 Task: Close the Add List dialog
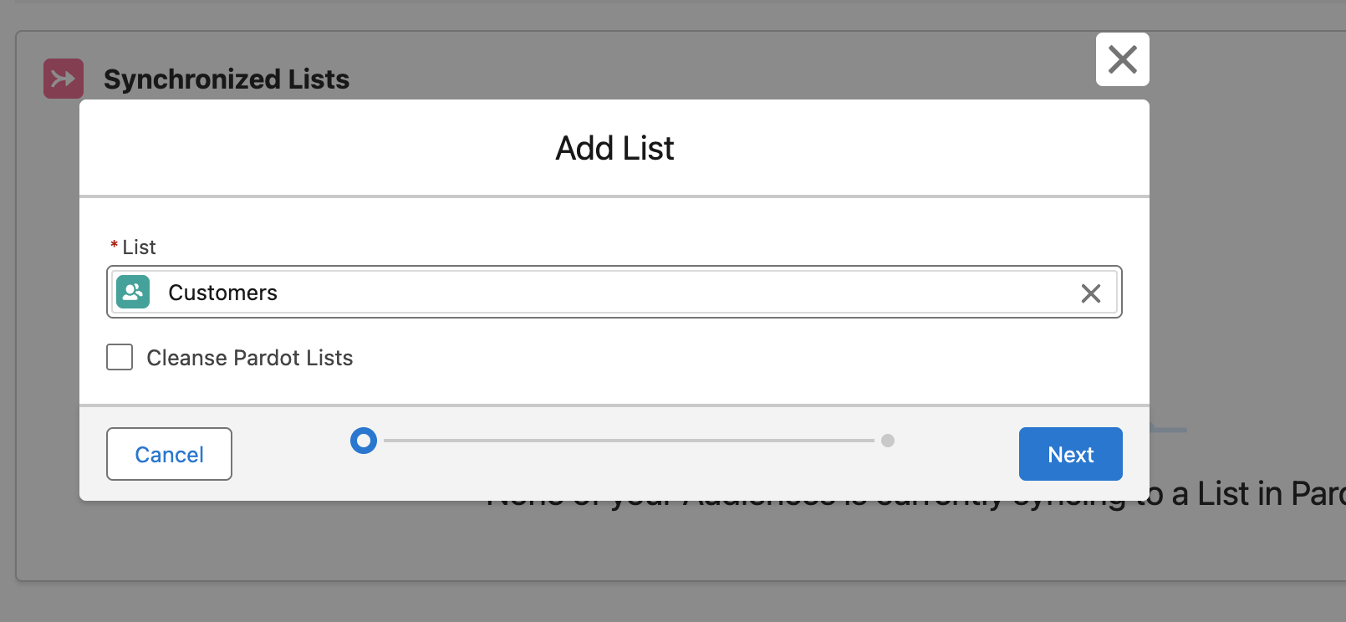(x=1122, y=59)
